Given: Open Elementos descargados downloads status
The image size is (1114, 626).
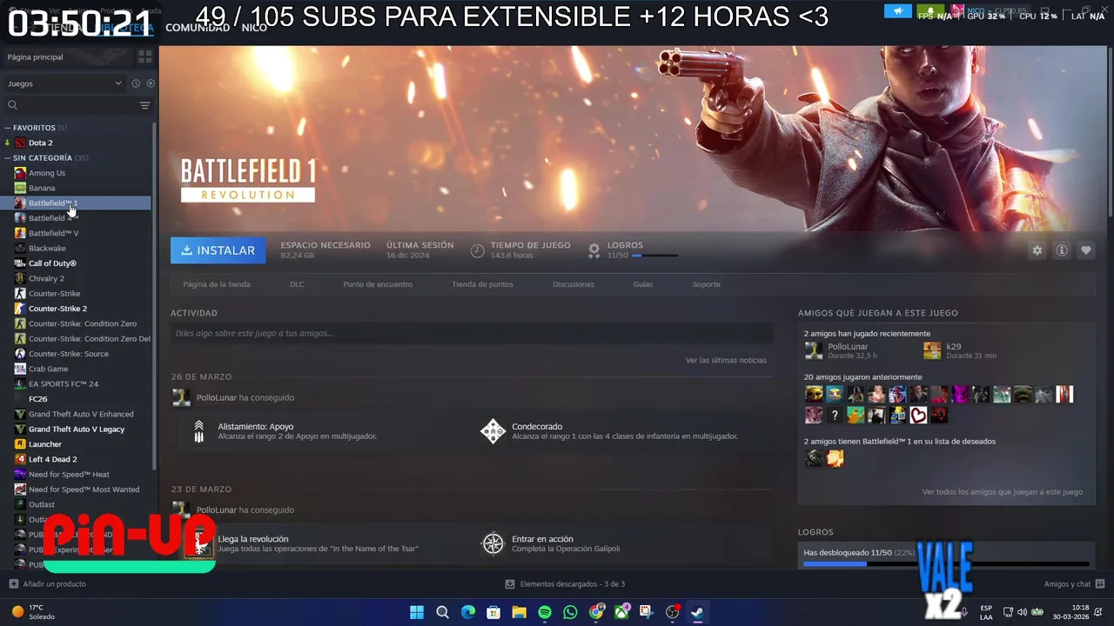Looking at the screenshot, I should click(565, 584).
